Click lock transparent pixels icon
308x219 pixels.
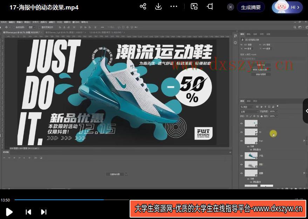[x=247, y=116]
